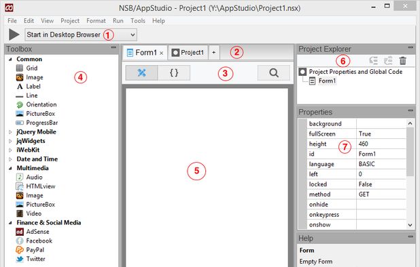The image size is (420, 267).
Task: Close the Form1 tab
Action: [162, 53]
